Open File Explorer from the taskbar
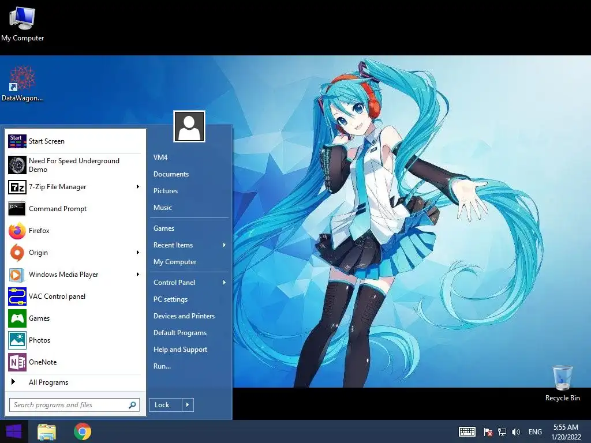 pos(47,431)
